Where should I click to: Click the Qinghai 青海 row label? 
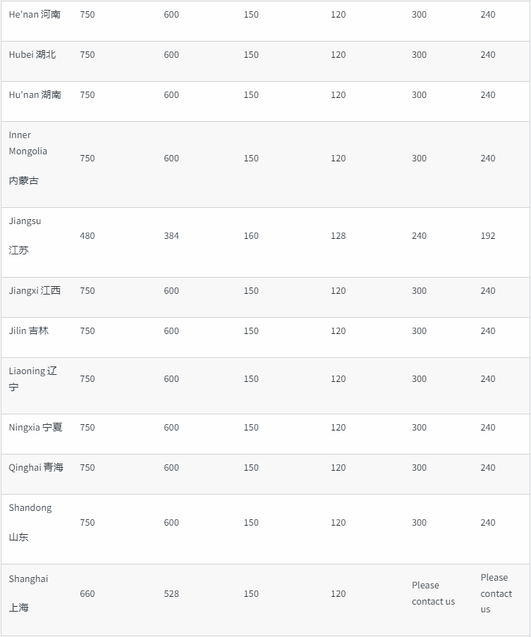[36, 468]
